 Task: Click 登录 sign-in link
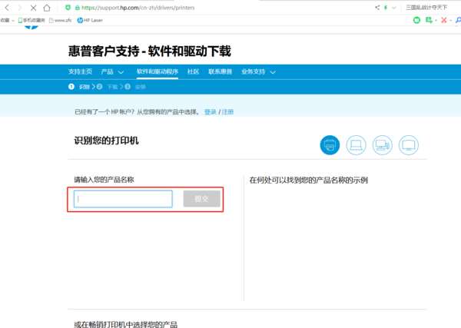tap(211, 112)
